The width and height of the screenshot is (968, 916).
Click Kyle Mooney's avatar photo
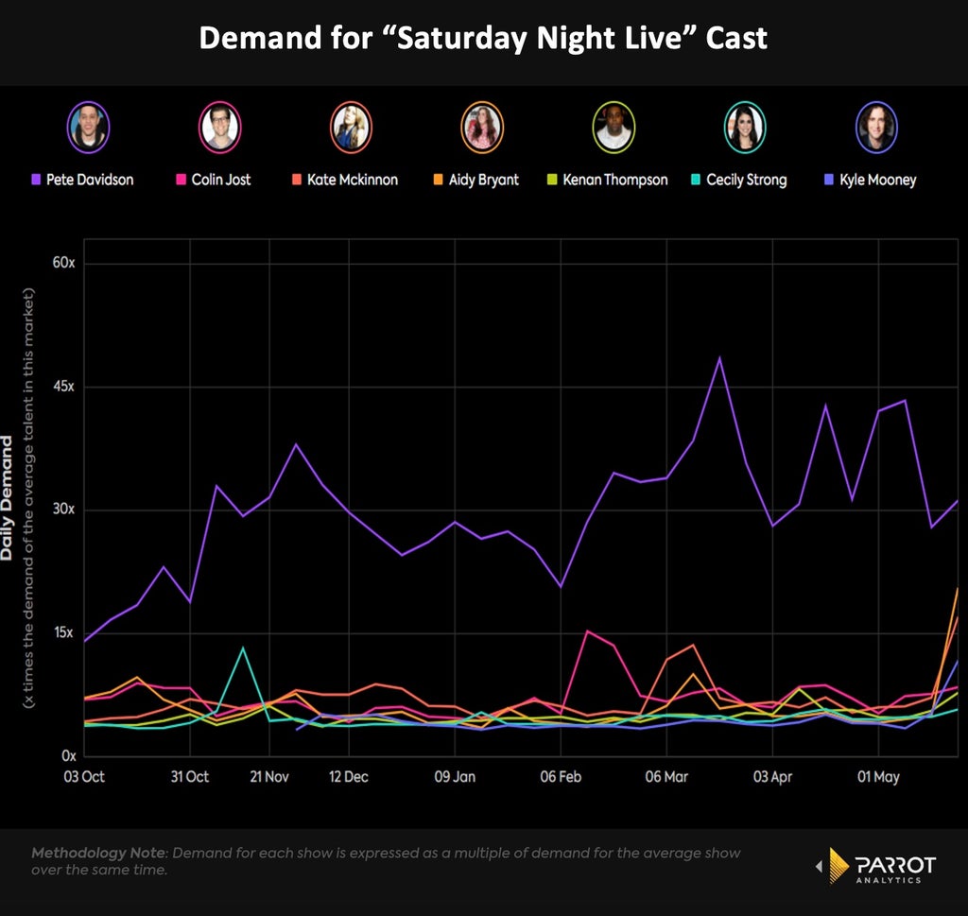coord(876,128)
